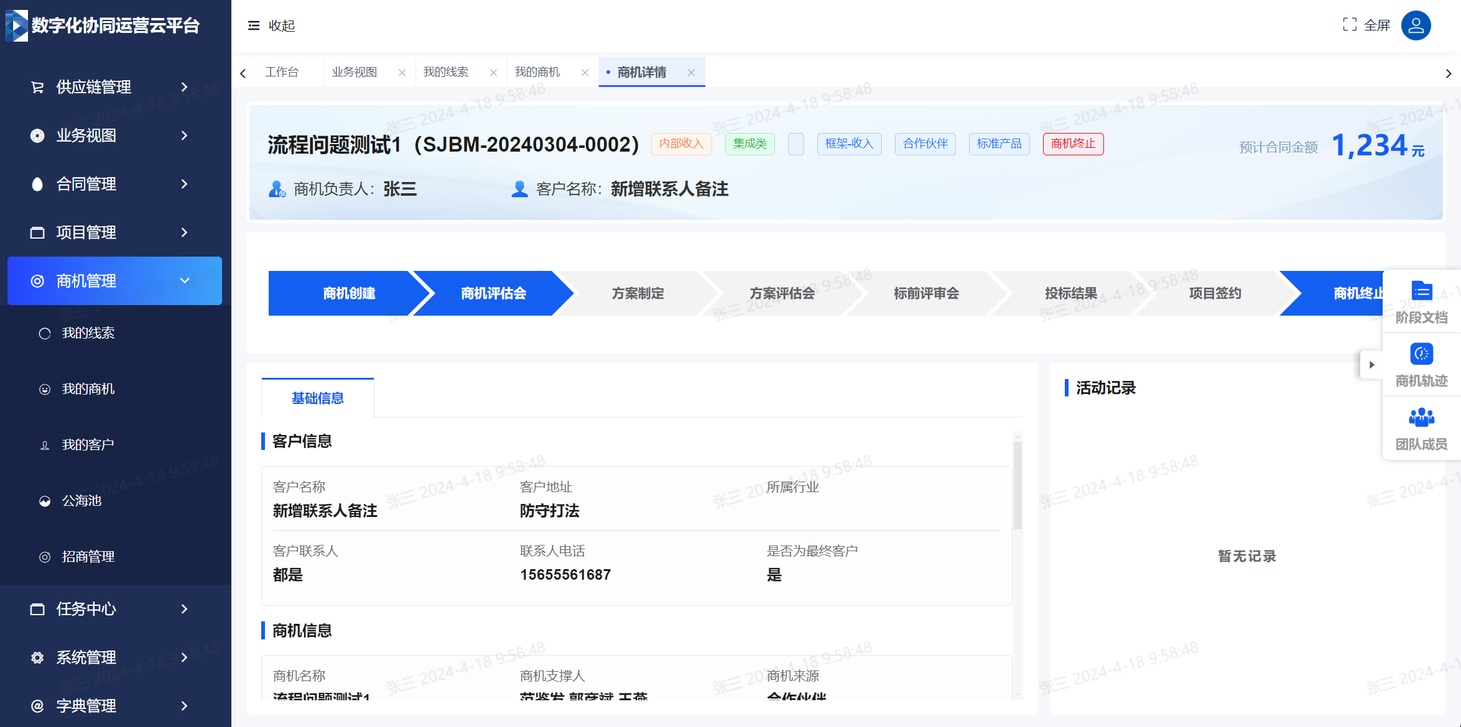The image size is (1461, 727).
Task: Close the 我的商机 tab
Action: pos(585,73)
